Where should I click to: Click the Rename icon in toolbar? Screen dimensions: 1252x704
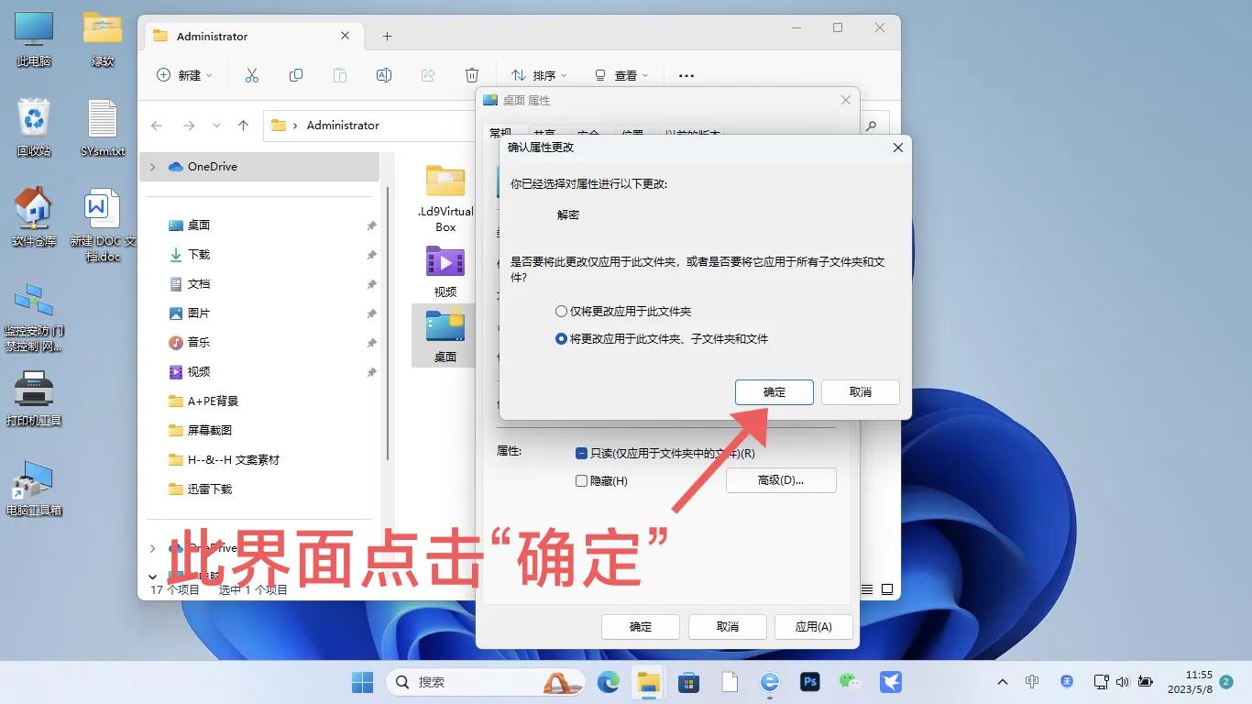click(x=384, y=75)
